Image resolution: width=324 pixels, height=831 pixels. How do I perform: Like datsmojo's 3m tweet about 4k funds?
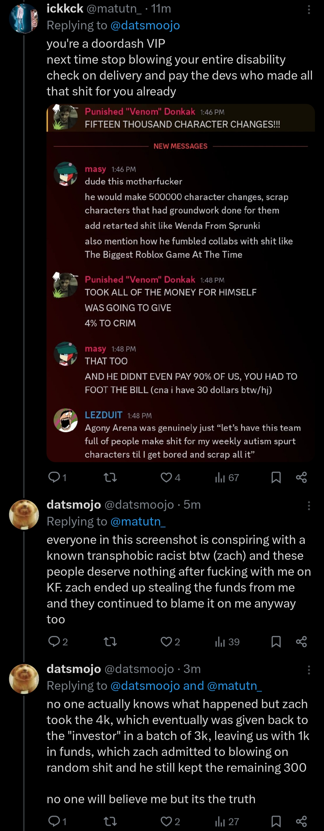166,821
